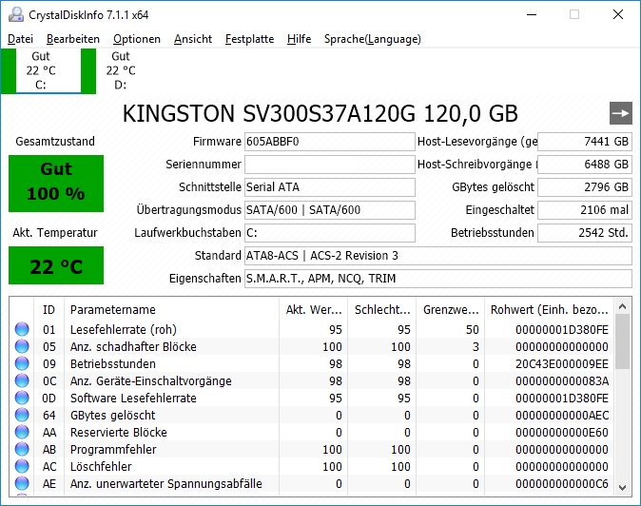
Task: Click status orb for Lesefehlerrate (roh)
Action: [x=22, y=329]
